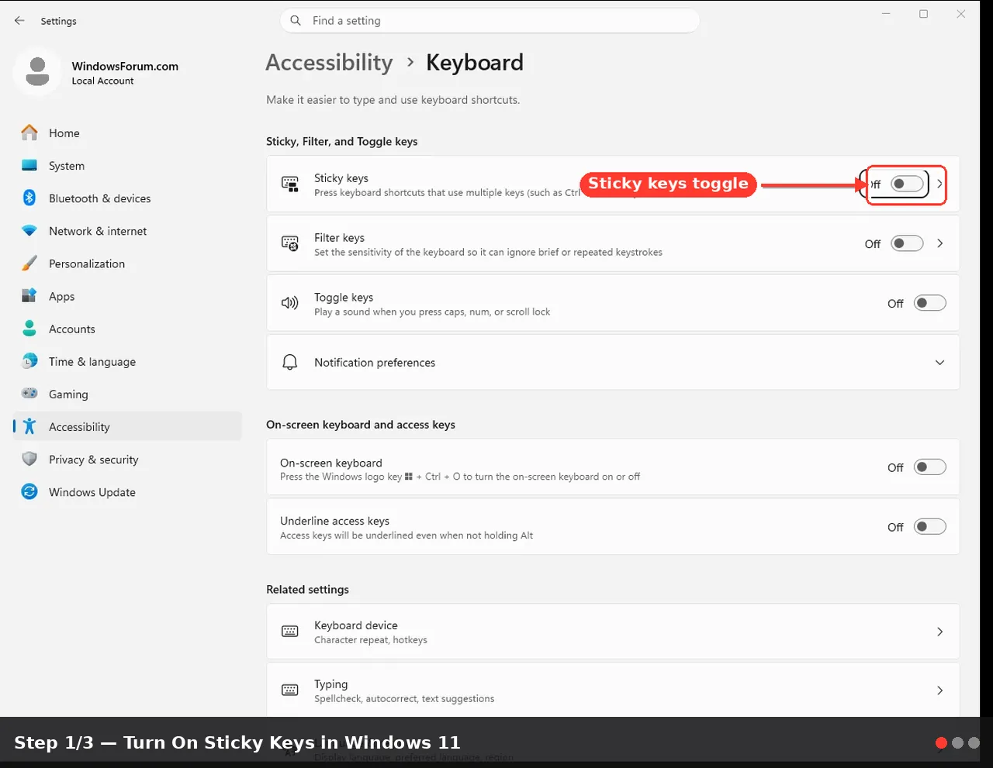
Task: Click the Typing keyboard icon
Action: point(290,690)
